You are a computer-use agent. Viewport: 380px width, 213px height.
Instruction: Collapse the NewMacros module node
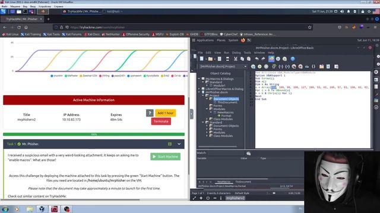point(211,112)
